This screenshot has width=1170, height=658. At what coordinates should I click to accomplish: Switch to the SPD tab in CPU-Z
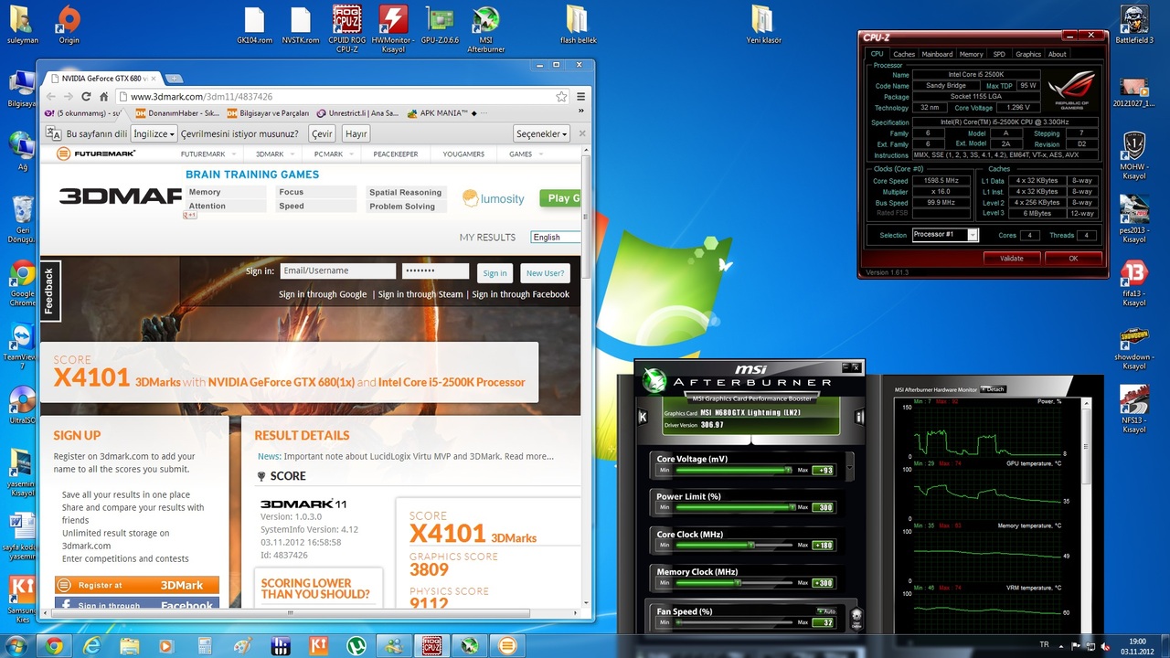pos(999,54)
